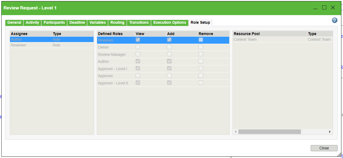
Task: Disable View permission for Reviewer role
Action: coord(138,39)
